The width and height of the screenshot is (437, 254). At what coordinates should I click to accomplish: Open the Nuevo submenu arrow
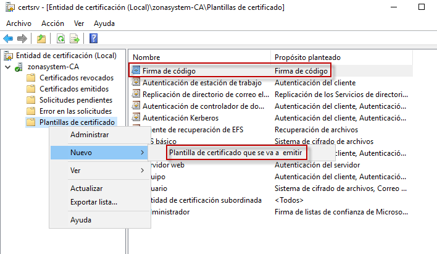[x=143, y=153]
